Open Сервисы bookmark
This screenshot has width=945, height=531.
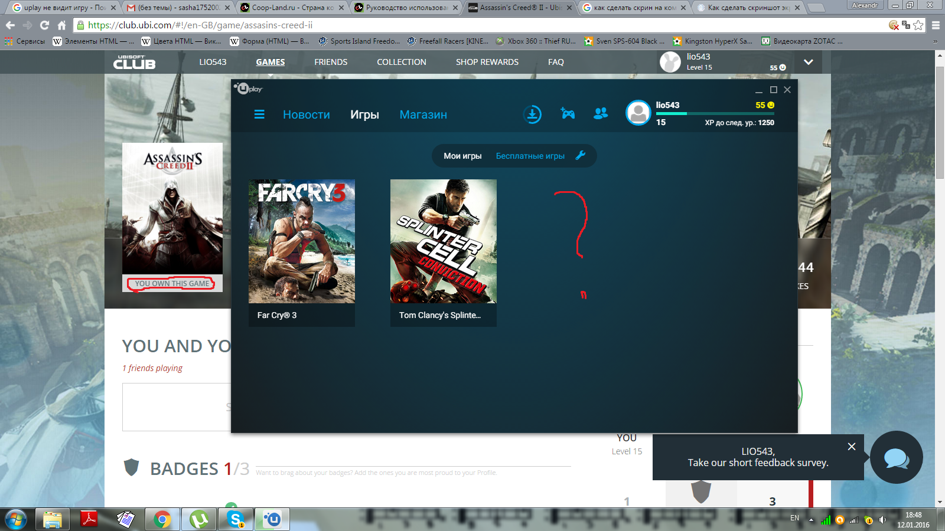pos(25,41)
